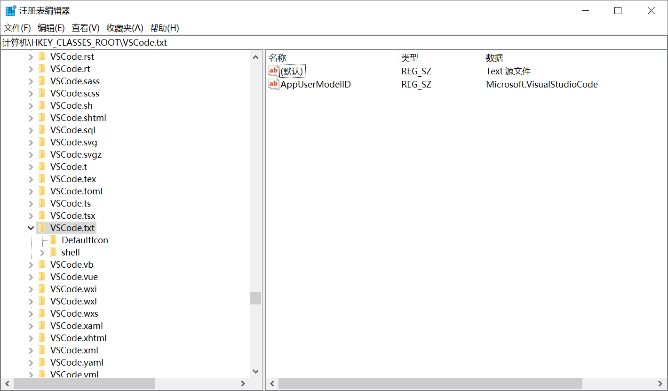Click the shell subkey folder icon
This screenshot has width=668, height=391.
(x=53, y=252)
